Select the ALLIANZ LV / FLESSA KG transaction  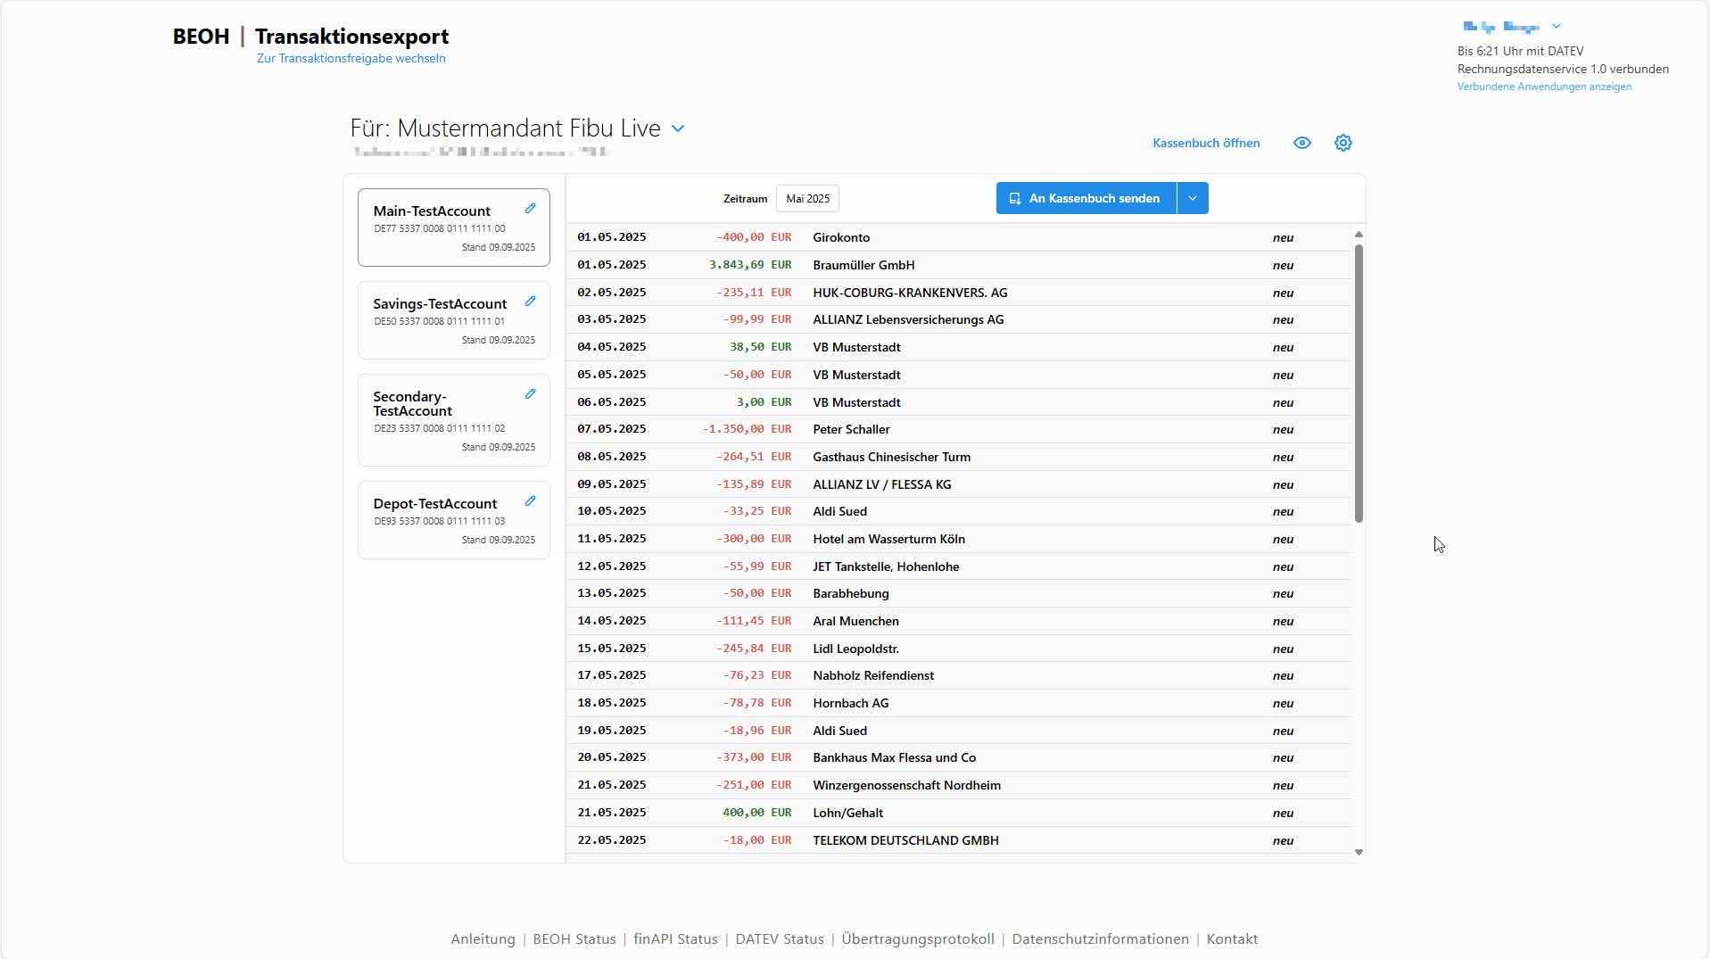pos(959,484)
